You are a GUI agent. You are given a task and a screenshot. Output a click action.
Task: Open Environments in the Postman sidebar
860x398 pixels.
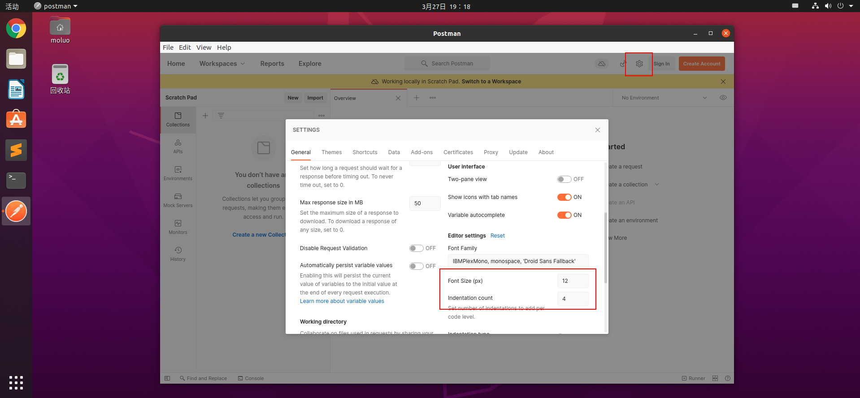178,173
